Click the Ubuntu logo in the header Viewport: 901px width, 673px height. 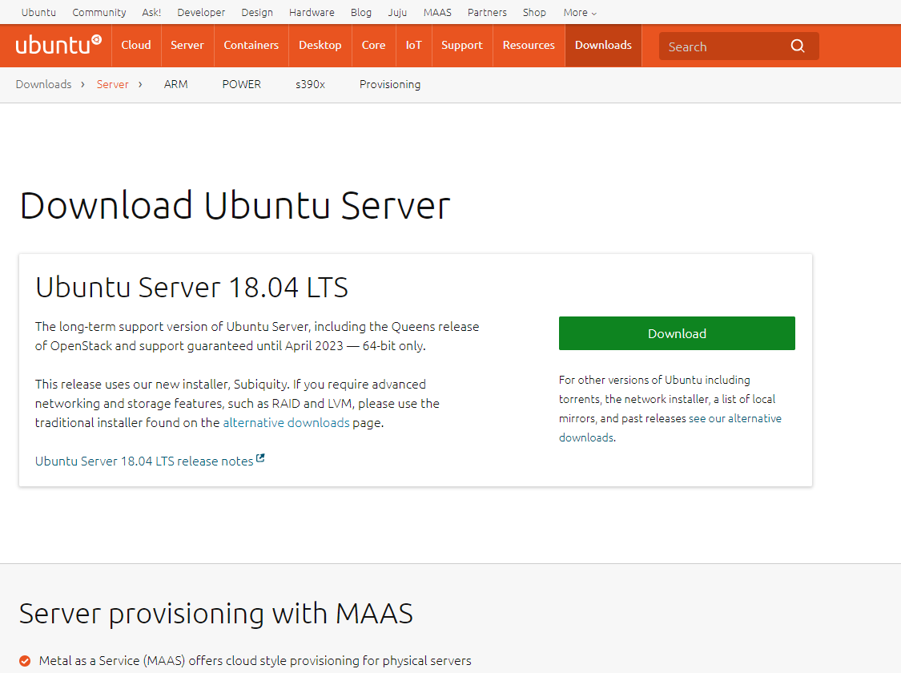point(58,45)
